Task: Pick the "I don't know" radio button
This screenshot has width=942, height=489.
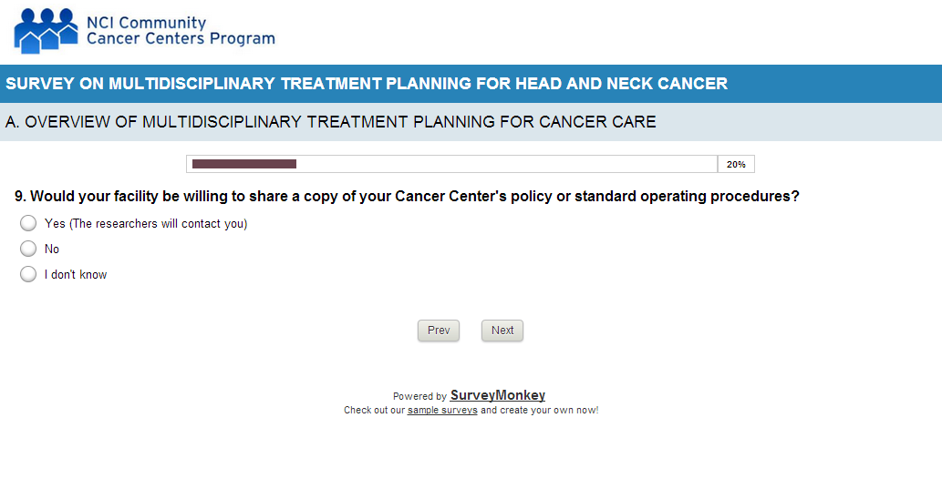Action: [x=28, y=274]
